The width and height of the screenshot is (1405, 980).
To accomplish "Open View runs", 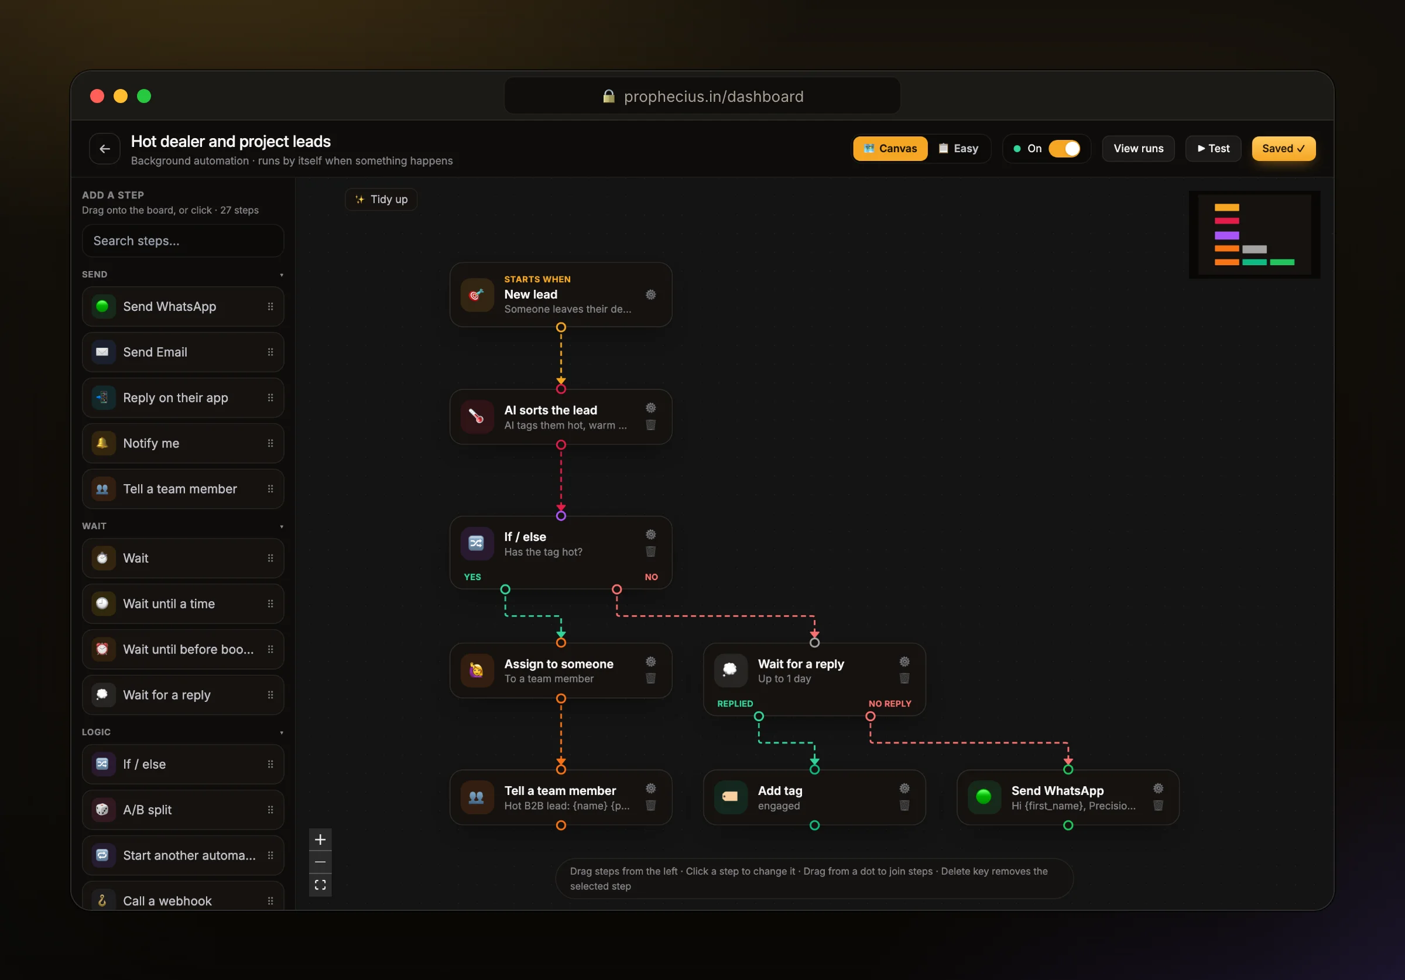I will coord(1138,149).
